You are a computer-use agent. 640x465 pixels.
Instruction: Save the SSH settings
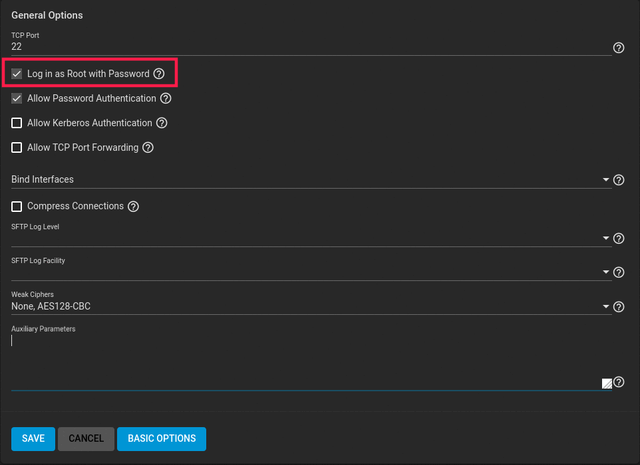(x=33, y=438)
